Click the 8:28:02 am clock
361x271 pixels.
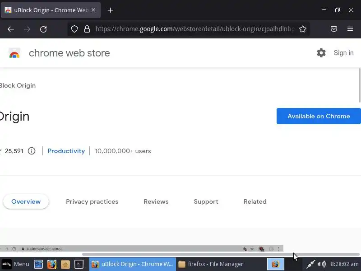click(344, 264)
